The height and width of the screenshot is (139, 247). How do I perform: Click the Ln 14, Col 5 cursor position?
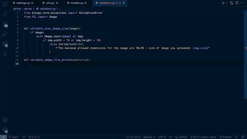click(133, 137)
